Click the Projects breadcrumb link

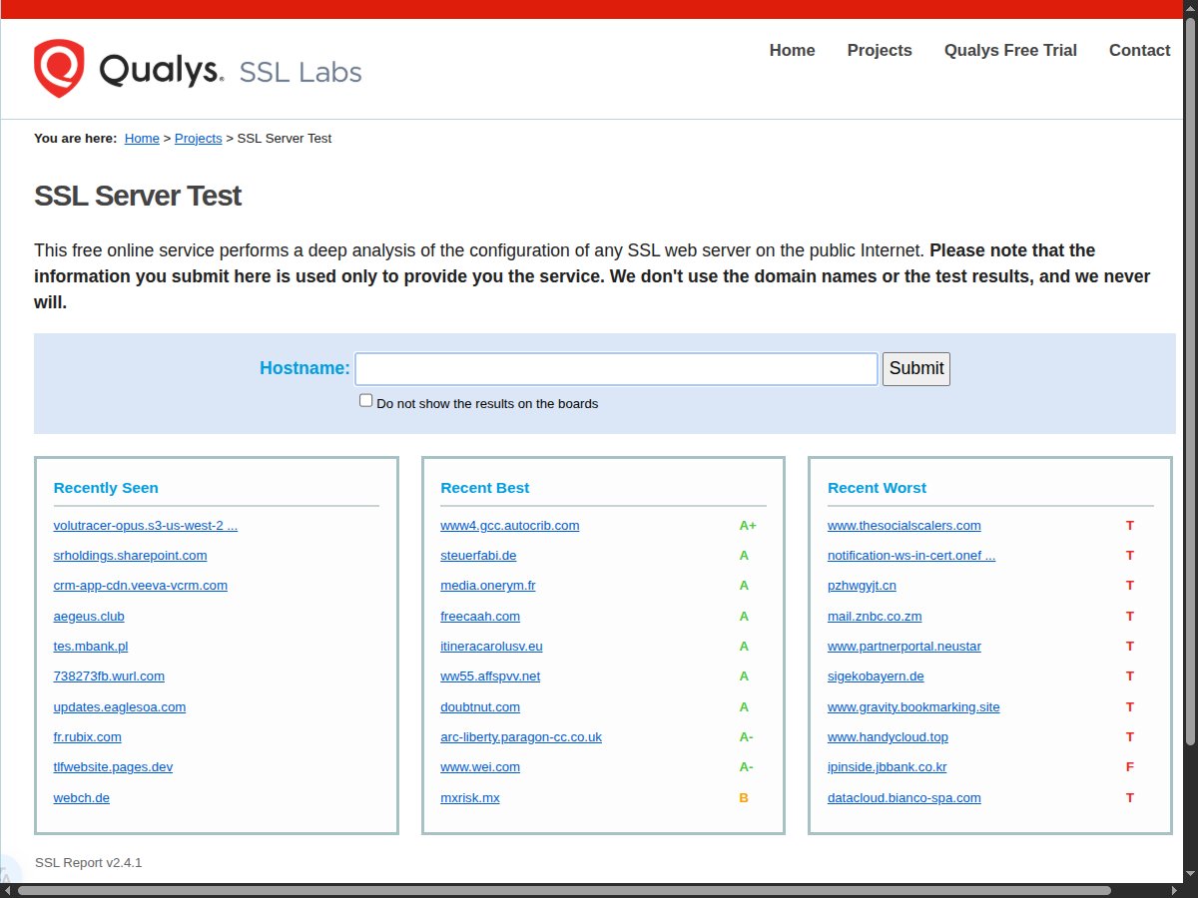[198, 139]
